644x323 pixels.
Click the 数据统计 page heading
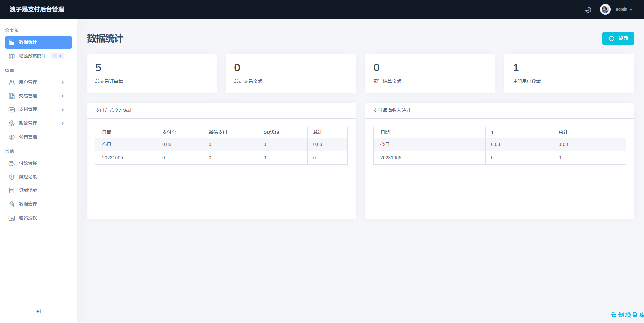click(x=105, y=38)
